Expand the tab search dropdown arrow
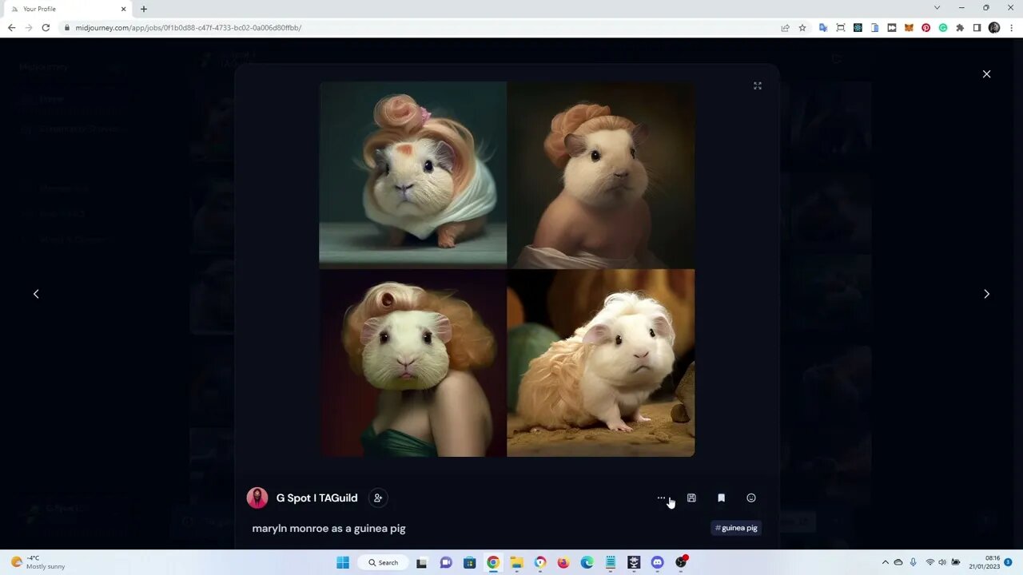Image resolution: width=1023 pixels, height=575 pixels. click(937, 8)
